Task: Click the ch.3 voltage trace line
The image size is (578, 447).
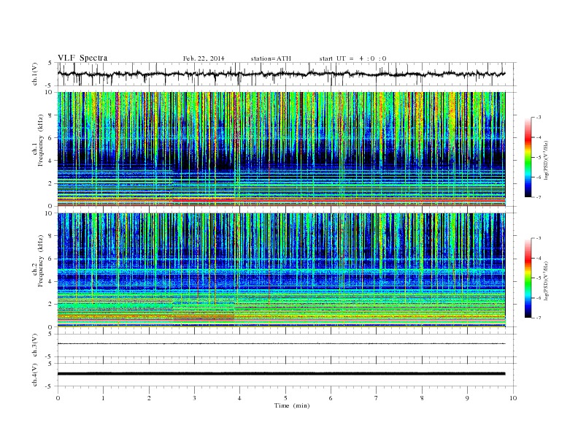Action: pos(281,344)
